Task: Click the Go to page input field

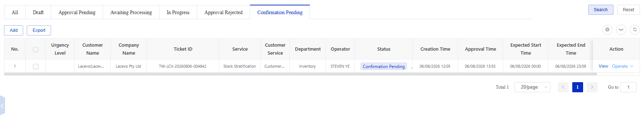Action: click(628, 87)
